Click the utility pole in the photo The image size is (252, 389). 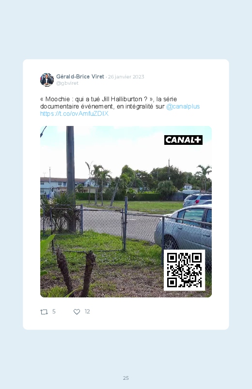[x=71, y=179]
